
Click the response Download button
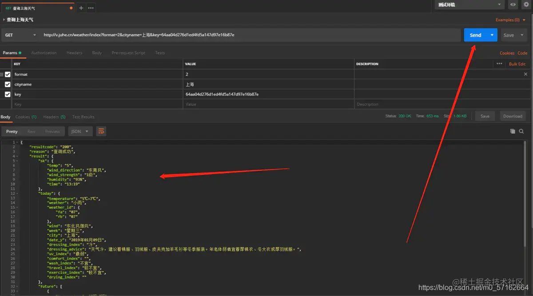click(513, 116)
